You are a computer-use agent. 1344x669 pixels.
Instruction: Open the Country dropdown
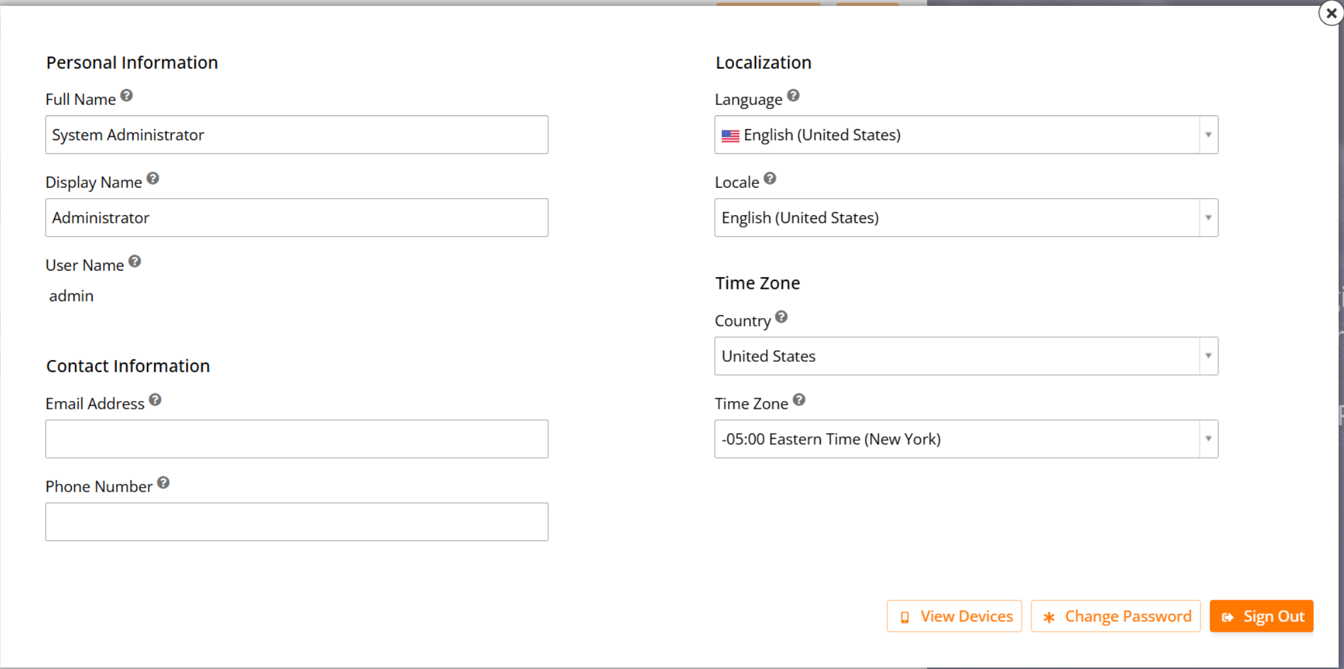(x=1208, y=356)
